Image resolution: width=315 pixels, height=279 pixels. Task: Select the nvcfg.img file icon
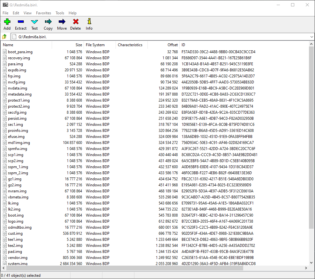point(5,82)
